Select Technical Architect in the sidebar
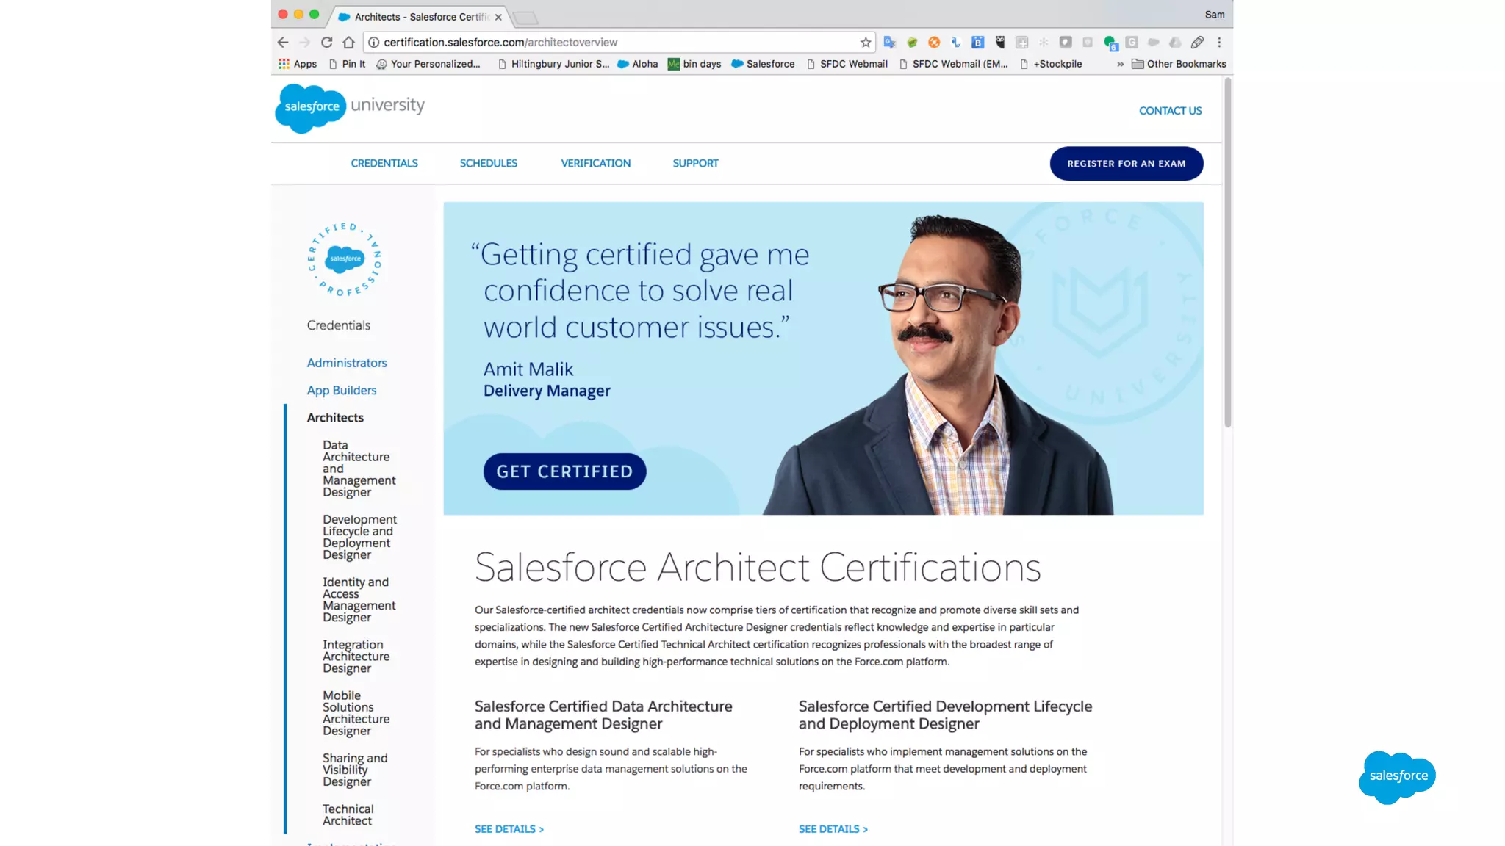Viewport: 1505px width, 846px height. [348, 814]
